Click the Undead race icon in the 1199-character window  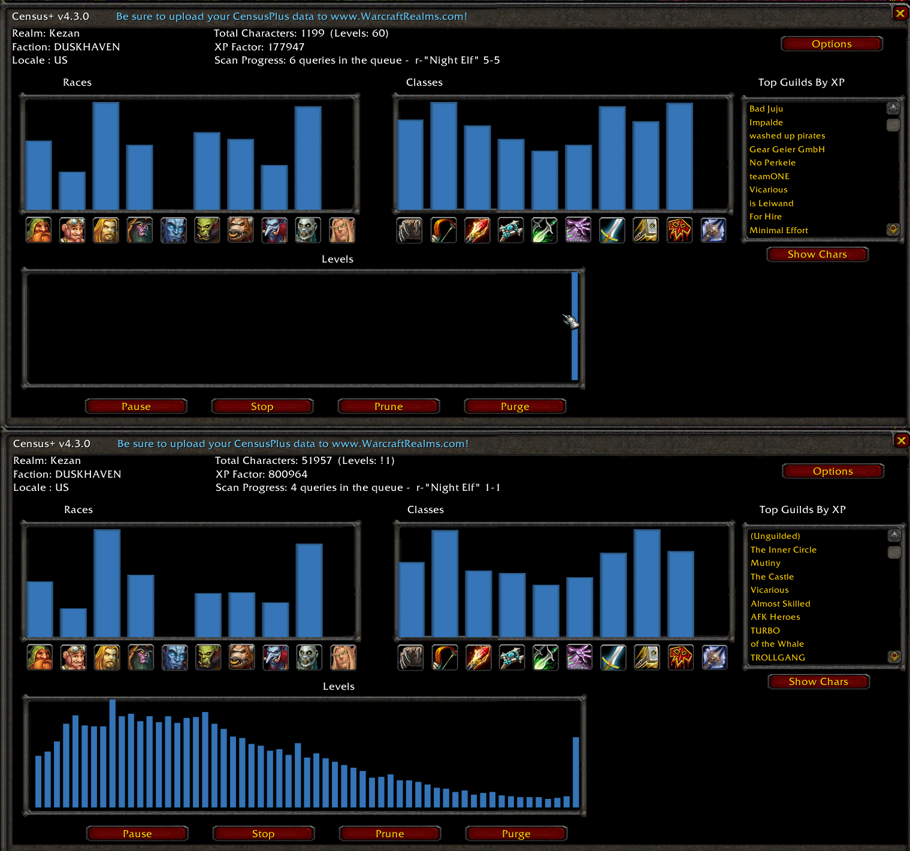309,230
